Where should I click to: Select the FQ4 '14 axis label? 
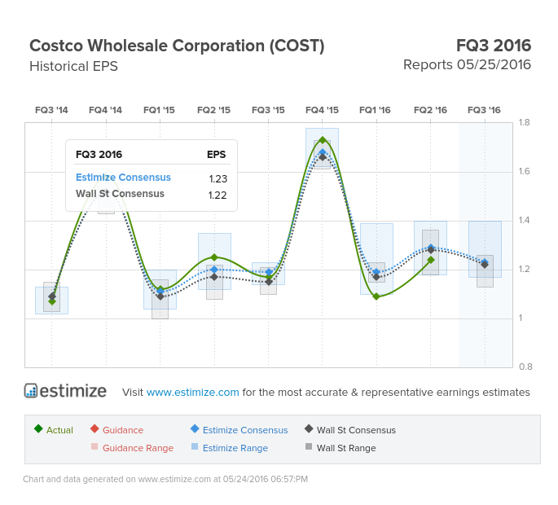[x=106, y=110]
